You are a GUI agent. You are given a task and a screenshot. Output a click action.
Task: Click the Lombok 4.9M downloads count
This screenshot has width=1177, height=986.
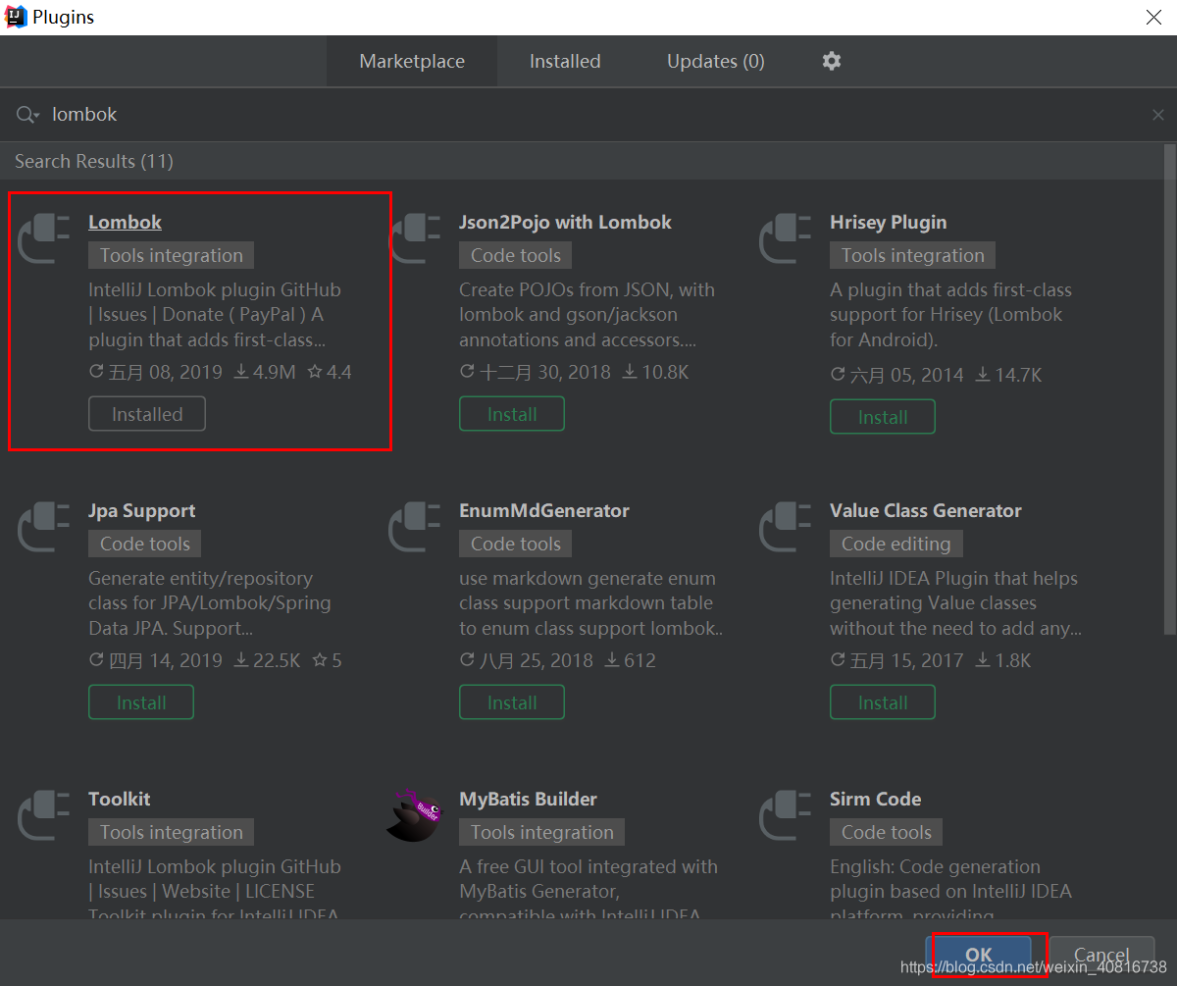coord(265,372)
